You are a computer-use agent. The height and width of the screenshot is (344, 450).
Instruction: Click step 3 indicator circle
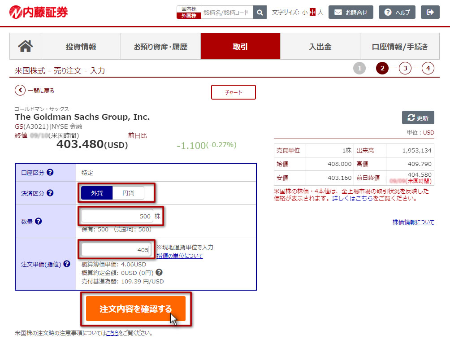coord(405,68)
